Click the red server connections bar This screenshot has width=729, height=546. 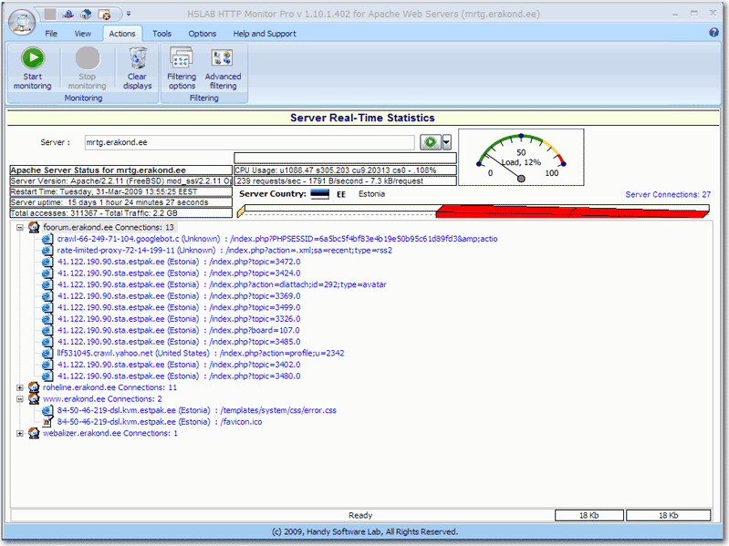572,211
